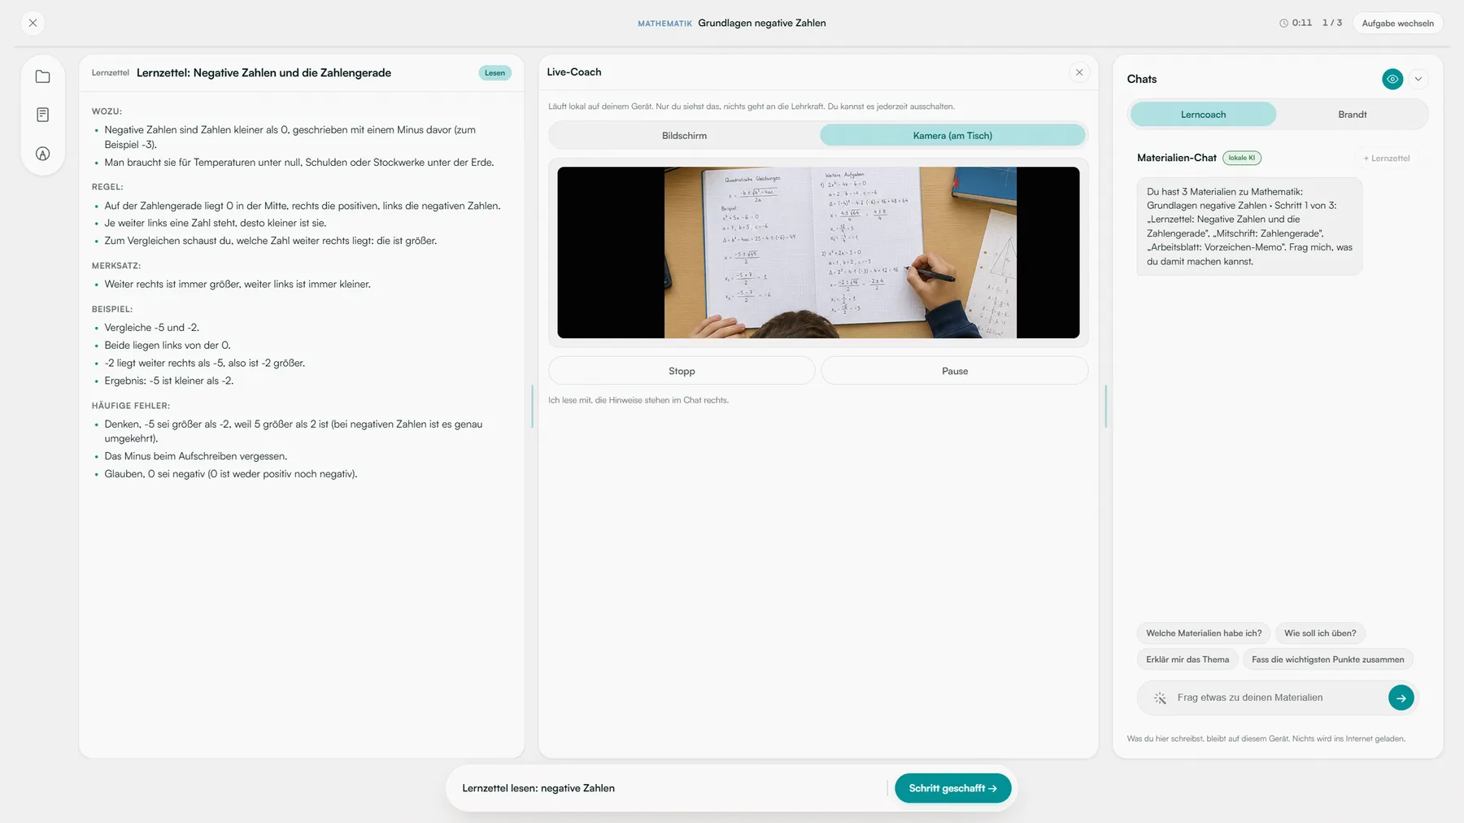Choose Fass die wichtigsten Punkte zusammen
The image size is (1464, 823).
tap(1327, 660)
